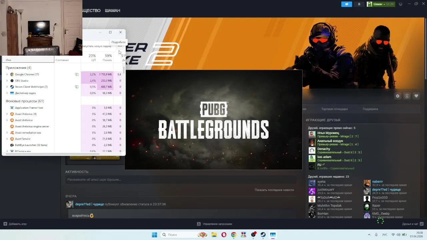Sort by Имя column header

click(x=28, y=60)
